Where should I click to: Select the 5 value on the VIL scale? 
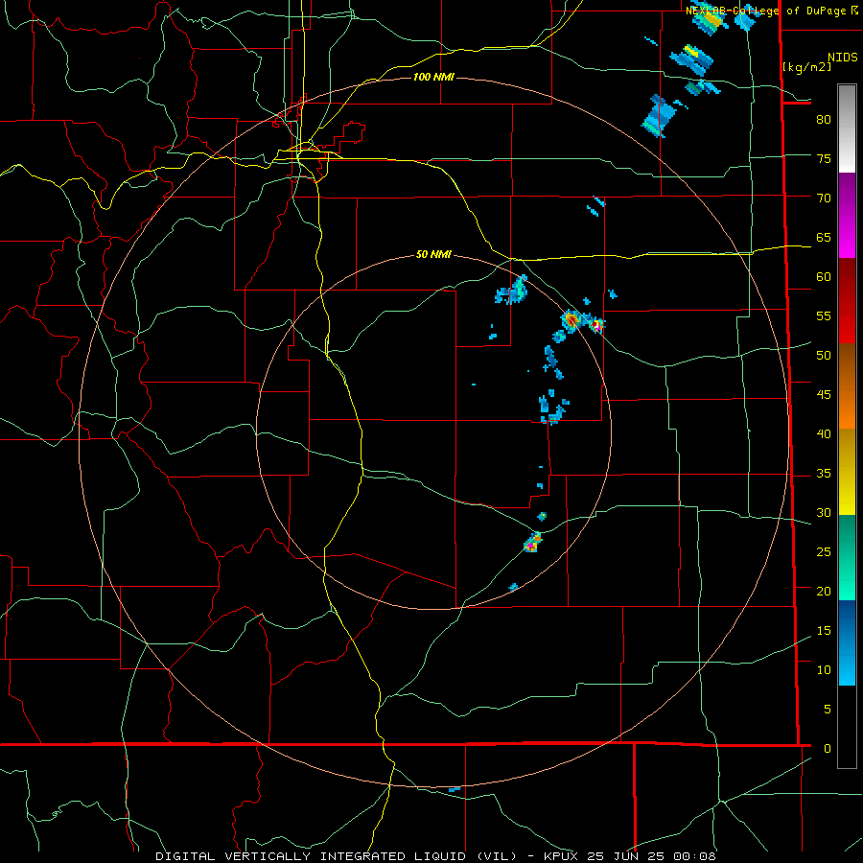(x=828, y=710)
